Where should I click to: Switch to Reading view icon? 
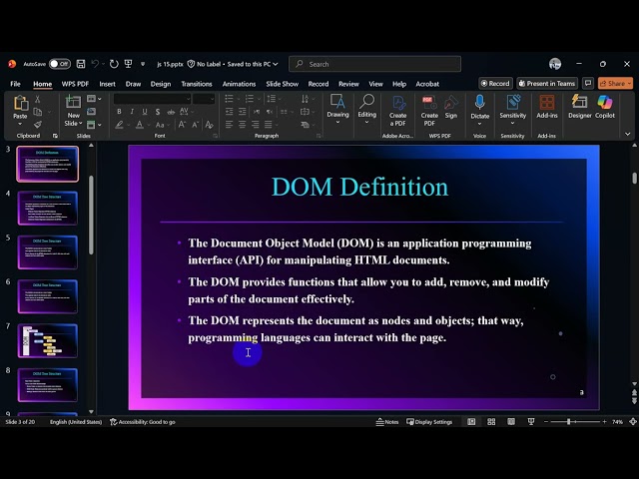point(511,422)
